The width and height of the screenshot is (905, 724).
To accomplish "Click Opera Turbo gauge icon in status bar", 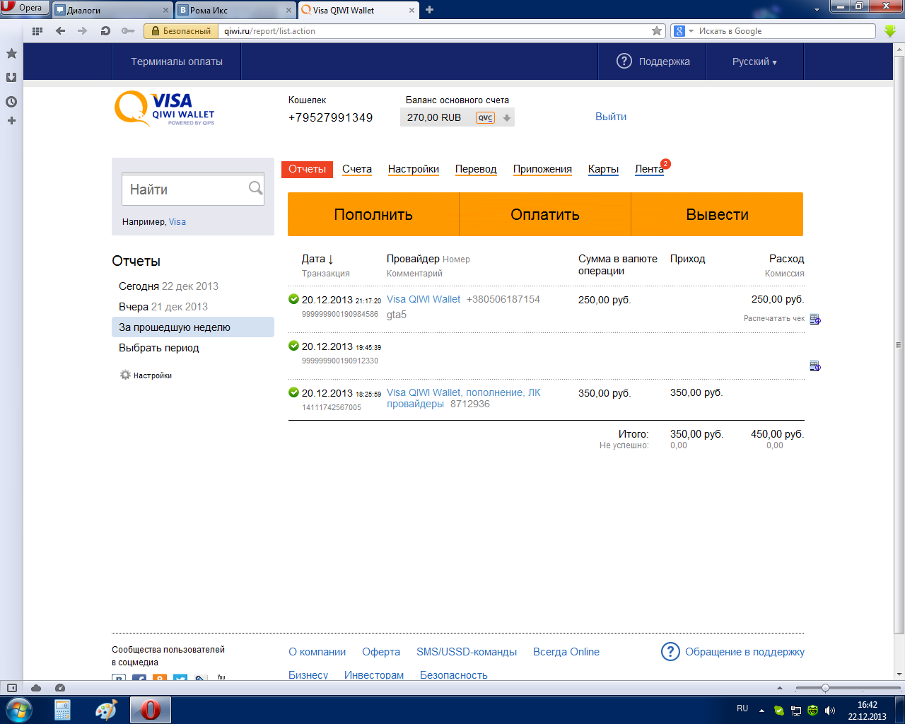I will coord(60,688).
